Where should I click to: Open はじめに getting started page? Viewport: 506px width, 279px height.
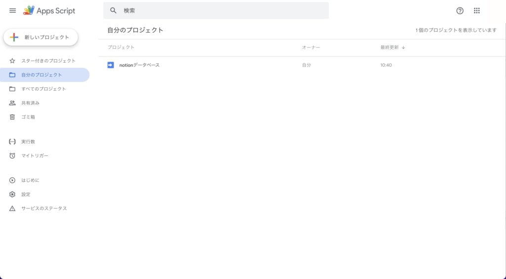click(30, 180)
